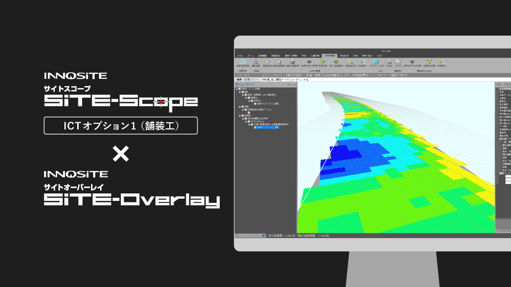The width and height of the screenshot is (511, 287).
Task: Collapse the root tree node in layer tree
Action: pos(236,88)
